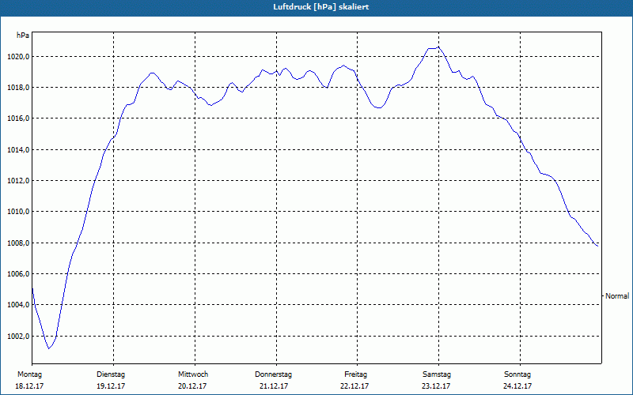Select the 1014,0 axis value
The image size is (633, 395).
(18, 150)
